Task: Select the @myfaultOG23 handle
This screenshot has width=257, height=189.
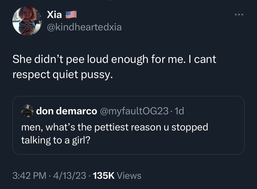Action: click(x=134, y=111)
